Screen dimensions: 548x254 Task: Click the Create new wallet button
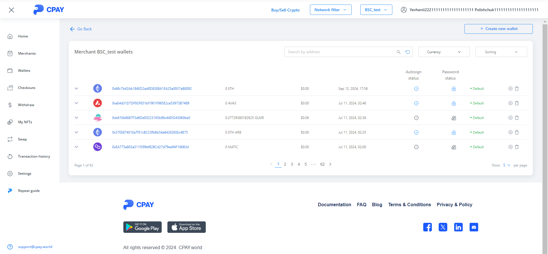pyautogui.click(x=498, y=29)
